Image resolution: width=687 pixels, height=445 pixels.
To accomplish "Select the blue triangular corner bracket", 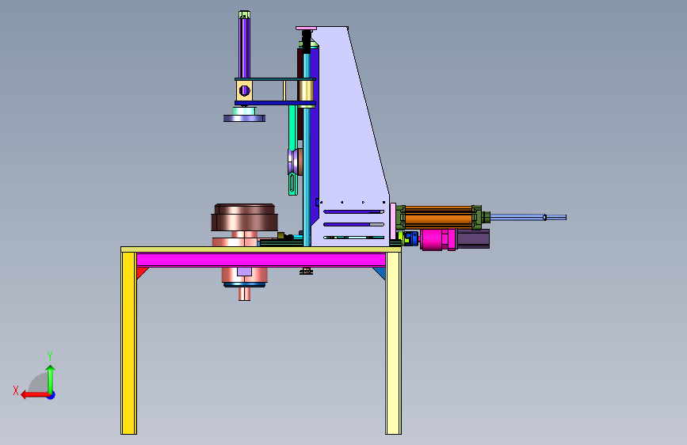I will point(380,273).
